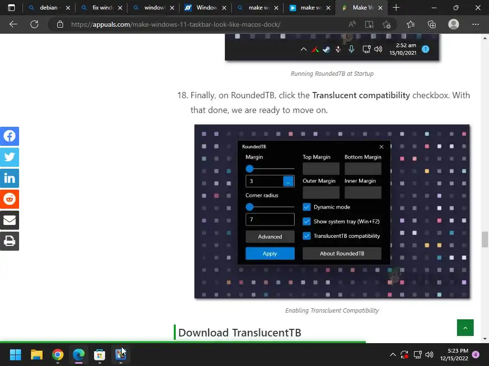The image size is (489, 366).
Task: Open the browser profile avatar
Action: [x=454, y=24]
